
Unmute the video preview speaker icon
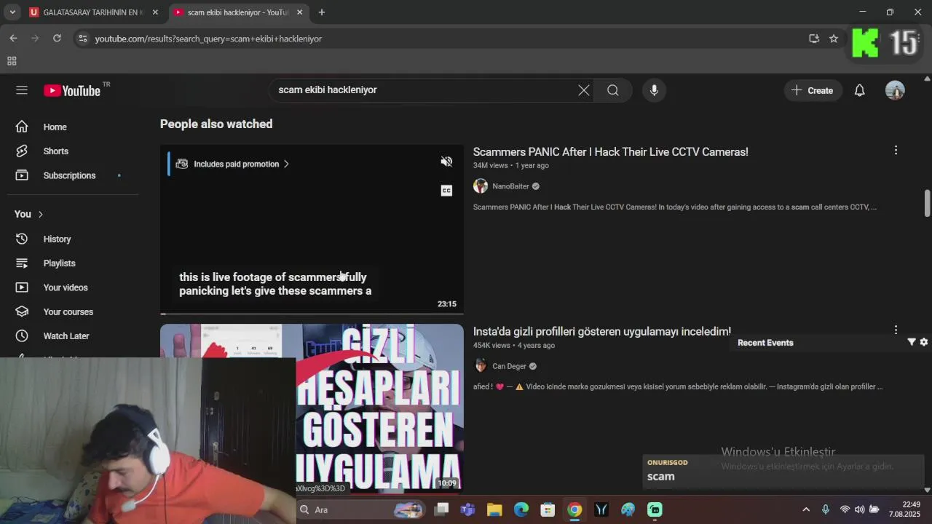[446, 162]
